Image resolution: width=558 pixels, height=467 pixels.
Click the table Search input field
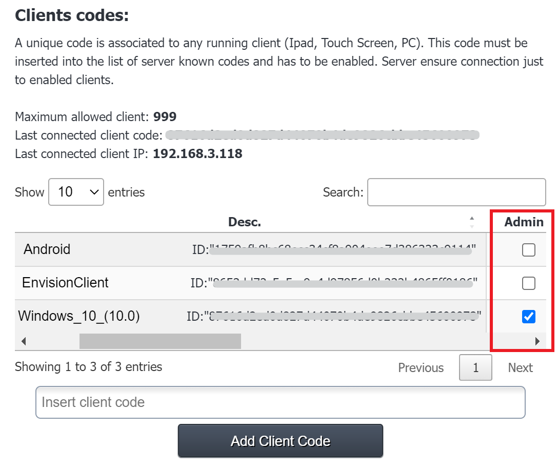coord(456,192)
